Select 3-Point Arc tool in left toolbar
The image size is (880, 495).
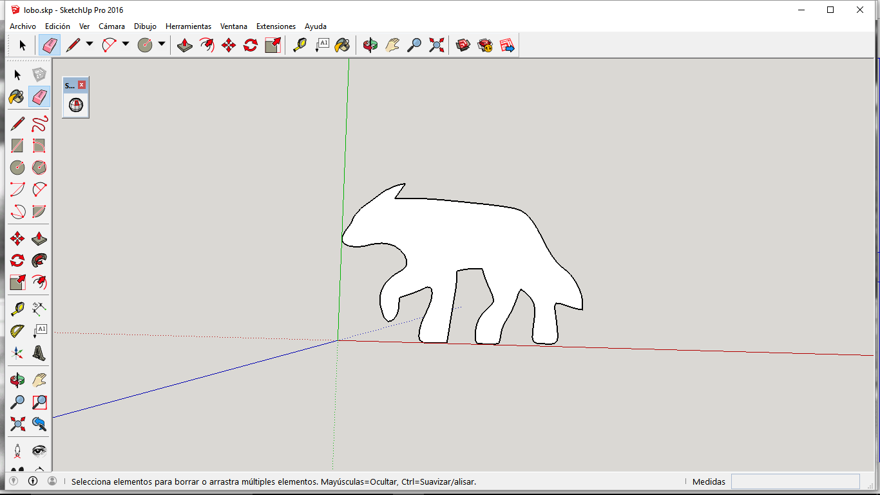[17, 211]
